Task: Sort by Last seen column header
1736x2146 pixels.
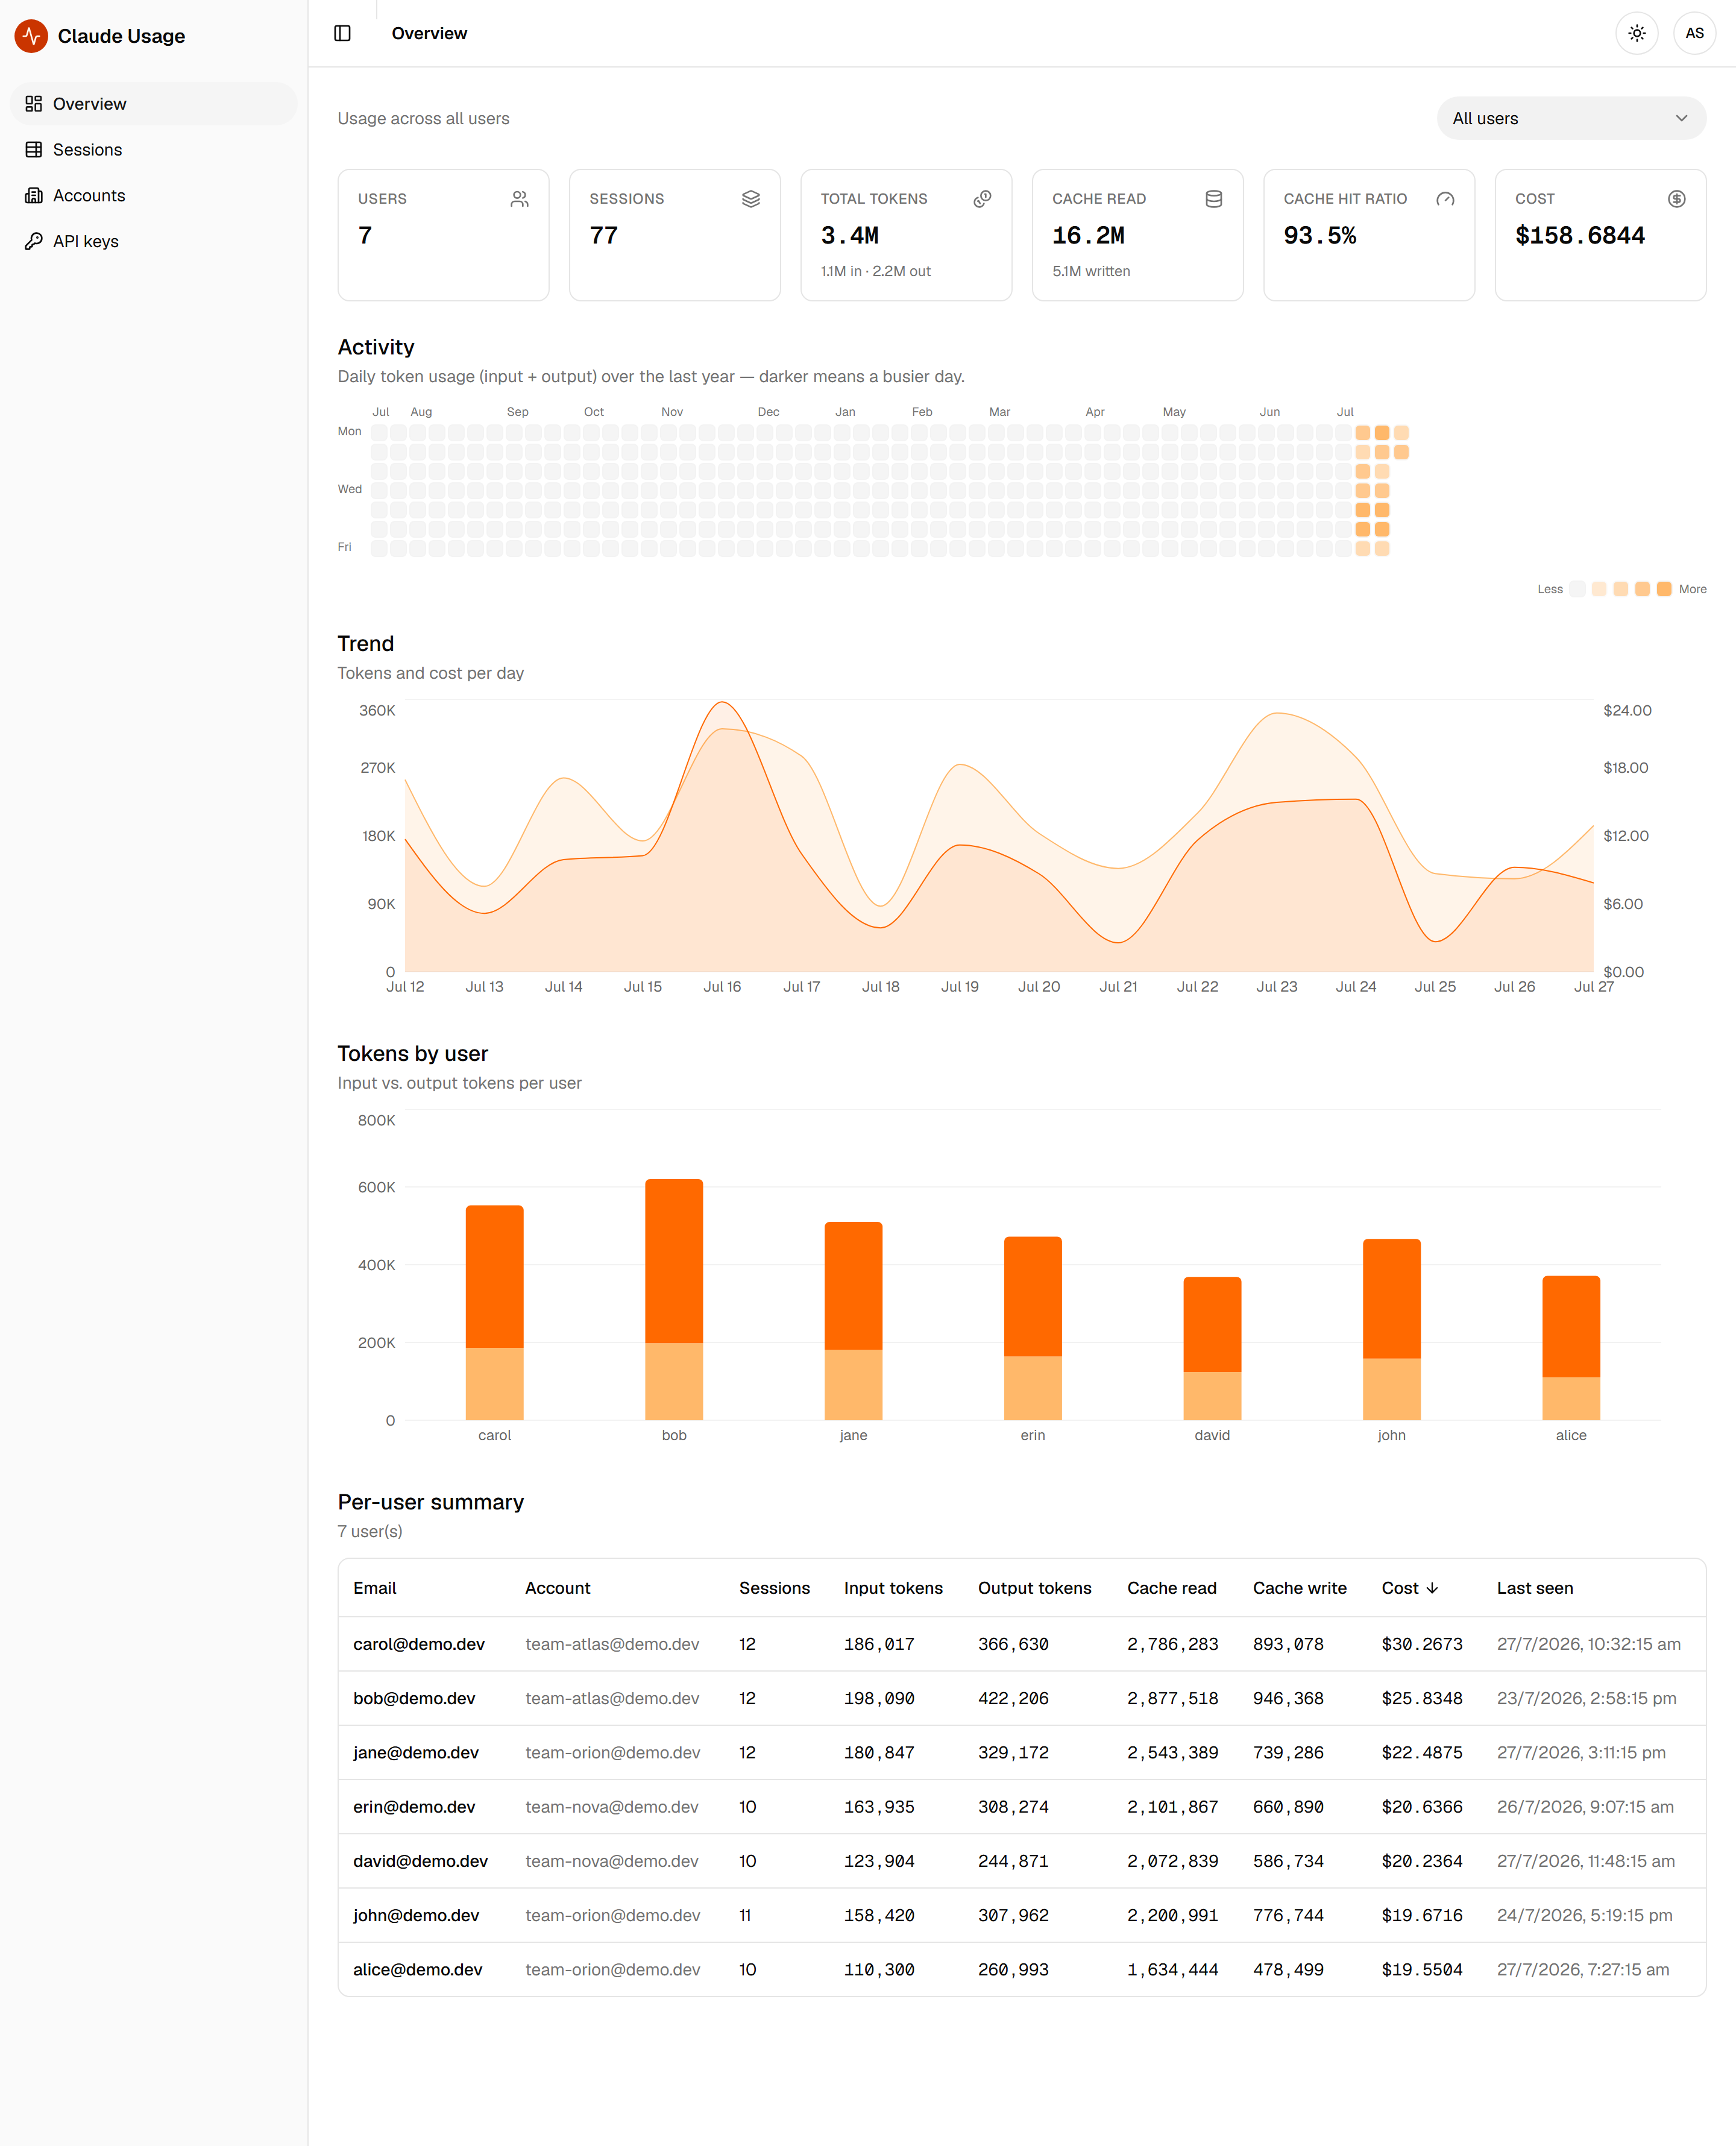Action: [1534, 1588]
